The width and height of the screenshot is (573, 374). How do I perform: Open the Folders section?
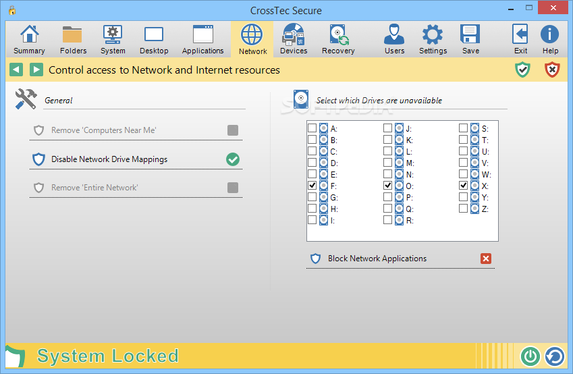(x=73, y=39)
